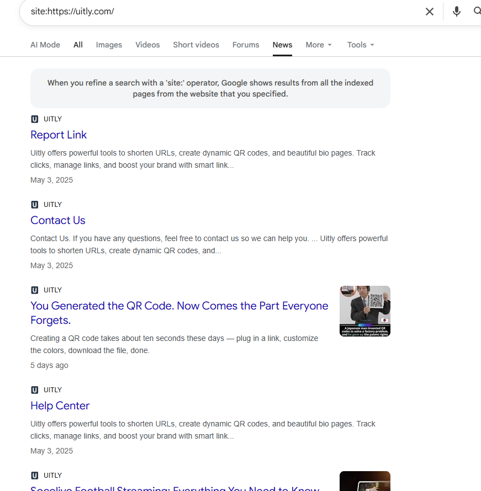Click the site: operator information notice
The width and height of the screenshot is (481, 491).
tap(210, 88)
